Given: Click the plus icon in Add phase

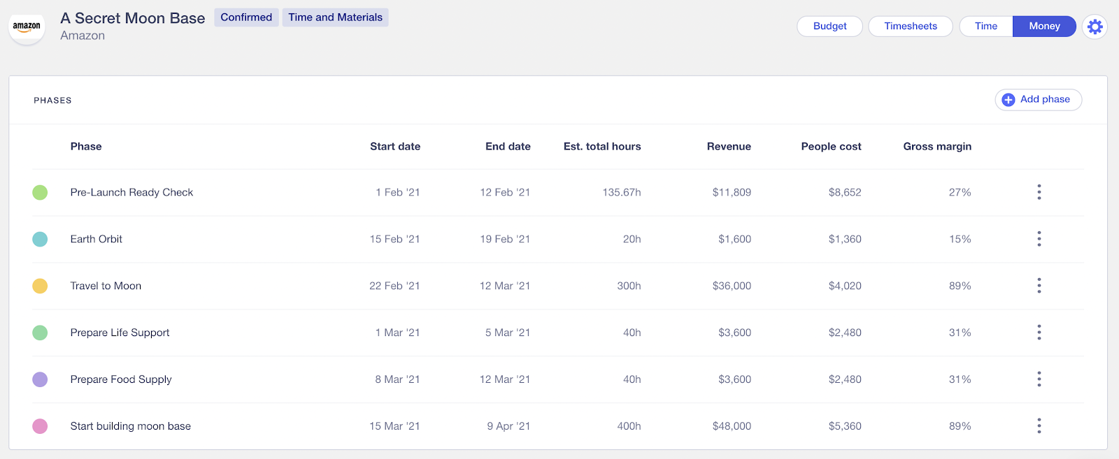Looking at the screenshot, I should pyautogui.click(x=1008, y=100).
